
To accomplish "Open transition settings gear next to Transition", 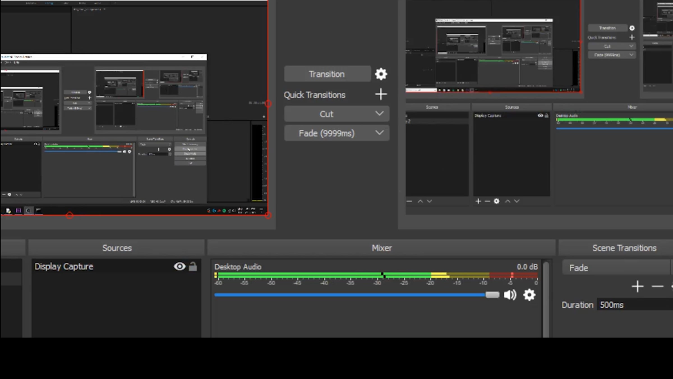I will coord(381,74).
